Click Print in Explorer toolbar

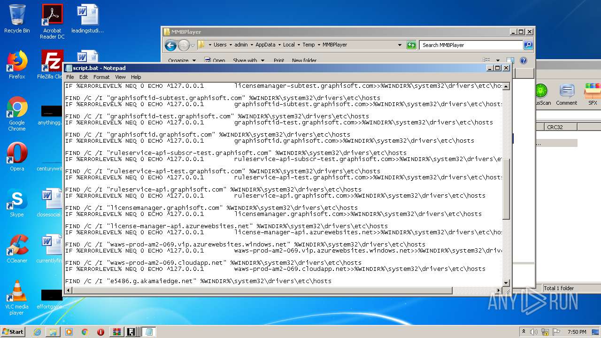point(279,61)
